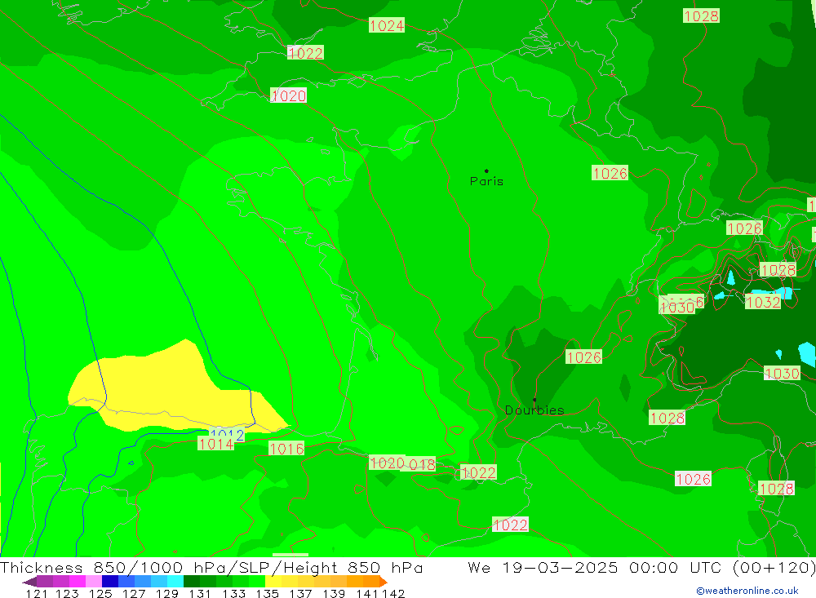
Task: Click legend value 135
Action: click(x=268, y=594)
